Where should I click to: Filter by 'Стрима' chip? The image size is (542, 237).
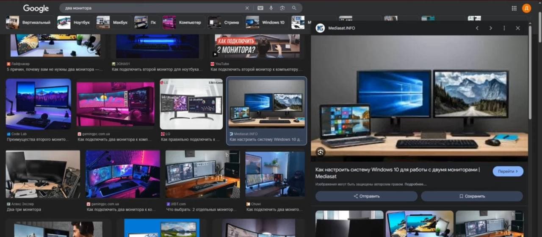click(225, 22)
